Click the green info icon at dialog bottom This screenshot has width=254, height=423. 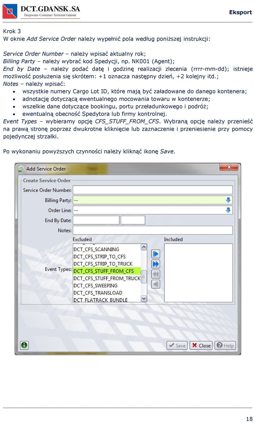click(24, 345)
